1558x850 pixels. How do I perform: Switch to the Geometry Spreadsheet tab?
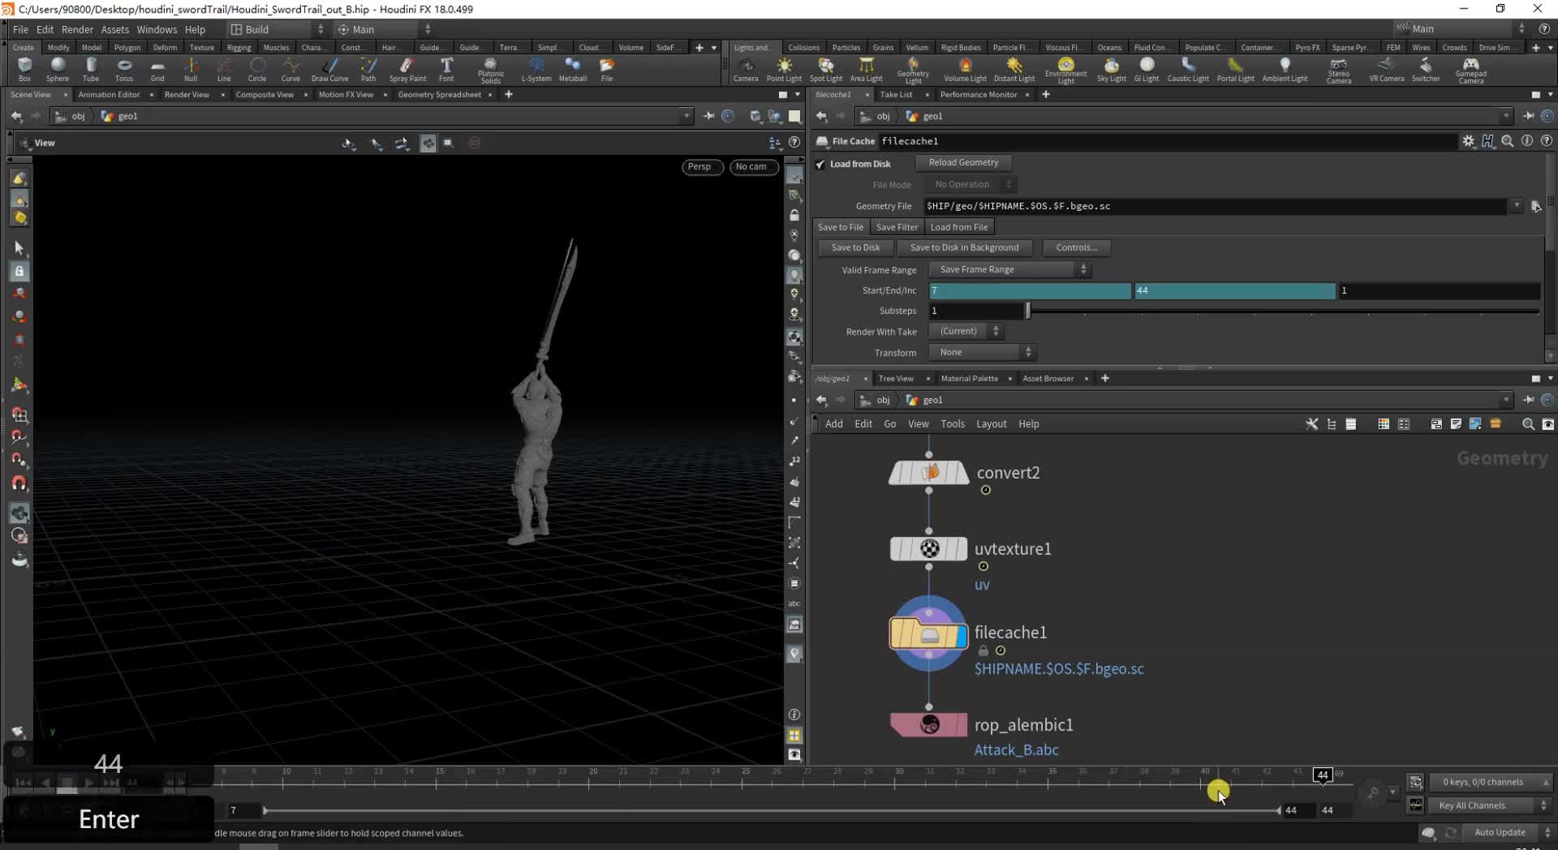(440, 95)
